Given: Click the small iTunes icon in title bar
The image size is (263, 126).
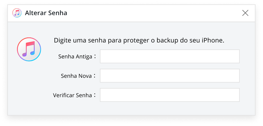Looking at the screenshot, I should [17, 13].
